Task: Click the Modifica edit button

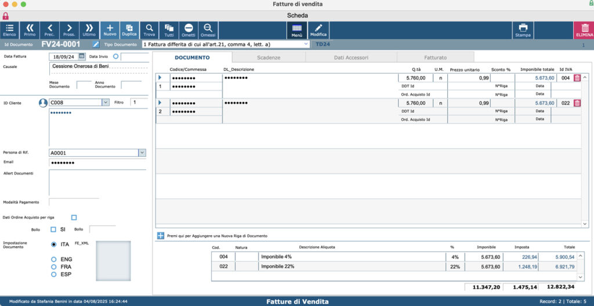Action: (318, 30)
